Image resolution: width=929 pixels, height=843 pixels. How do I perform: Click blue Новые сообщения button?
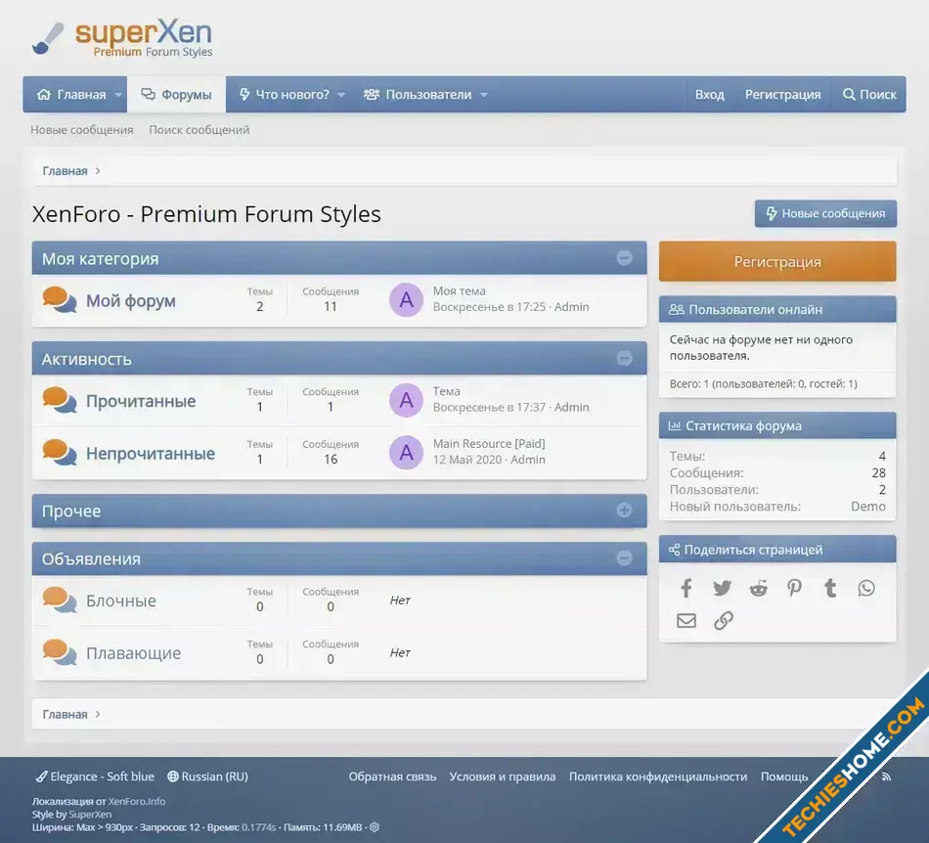point(825,213)
